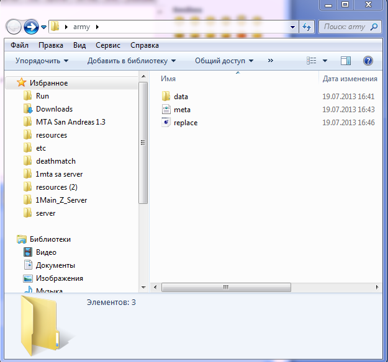Click the film strip icon beside Видео
Viewport: 388px width, 362px height.
coord(28,252)
